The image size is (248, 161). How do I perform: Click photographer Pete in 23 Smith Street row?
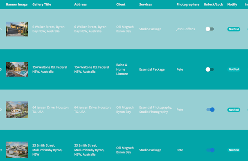[180, 150]
